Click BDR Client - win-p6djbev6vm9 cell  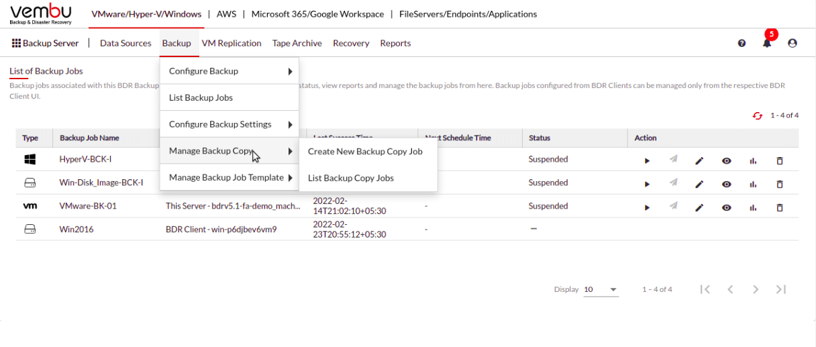pos(221,229)
